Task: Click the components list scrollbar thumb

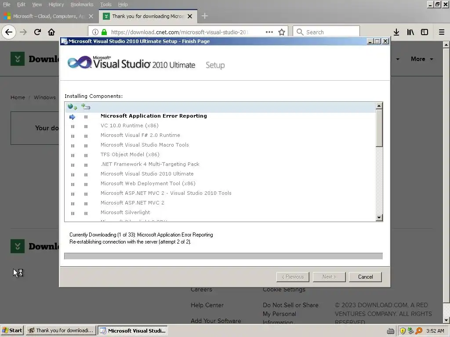Action: [379, 128]
